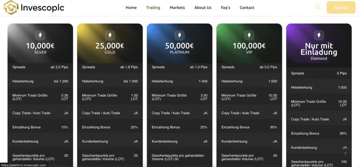Click '15%' Einzahlung Bonus on Silver
This screenshot has height=167, width=359.
point(65,127)
